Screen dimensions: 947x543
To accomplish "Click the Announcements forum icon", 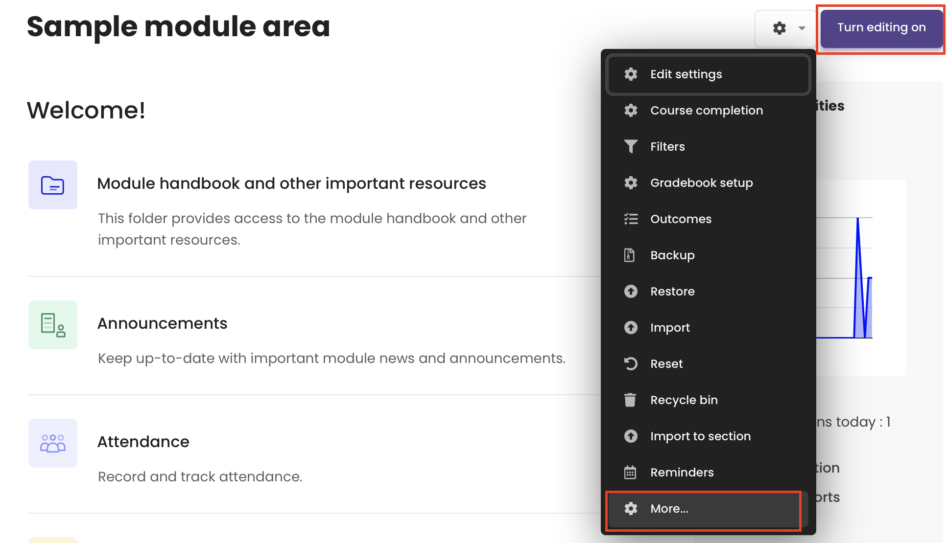I will [x=53, y=325].
